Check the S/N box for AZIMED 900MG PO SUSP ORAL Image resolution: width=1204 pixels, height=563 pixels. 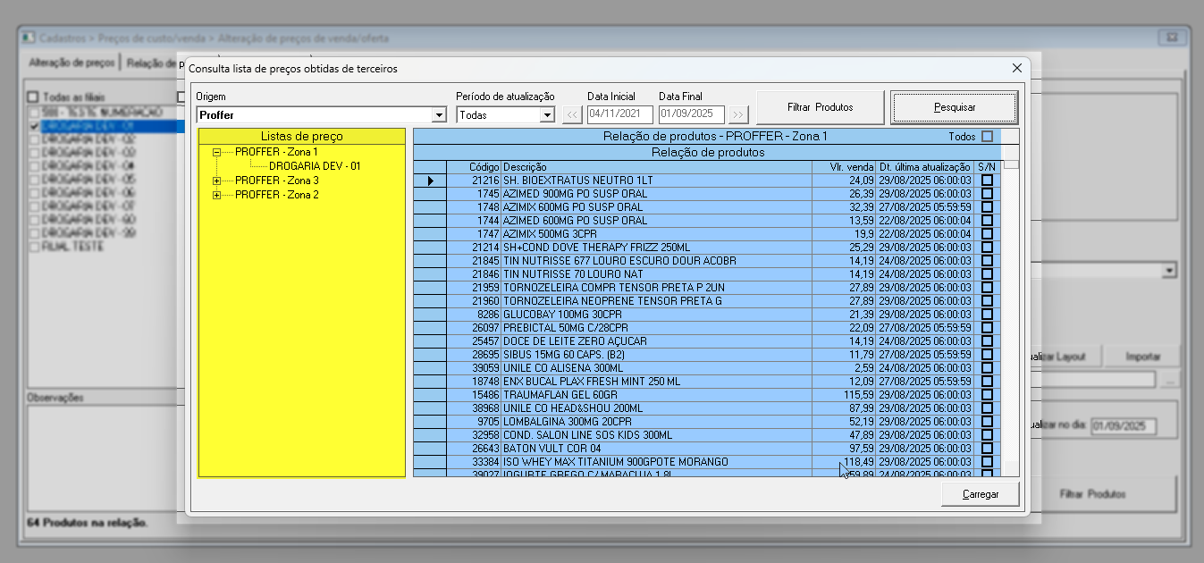[x=987, y=194]
